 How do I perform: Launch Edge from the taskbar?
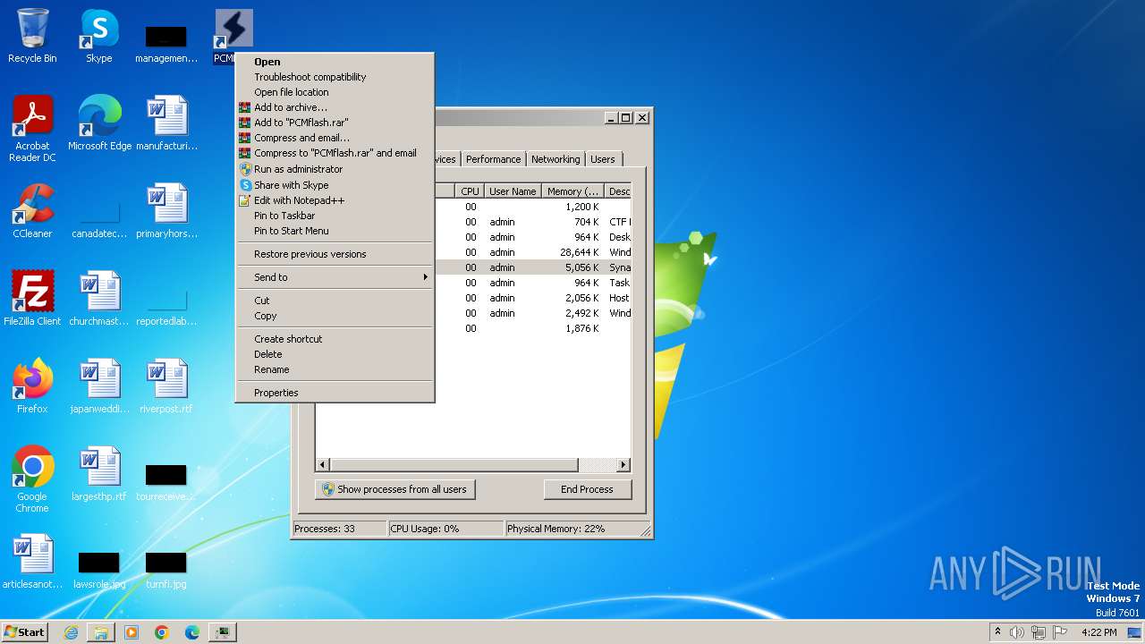pos(192,632)
